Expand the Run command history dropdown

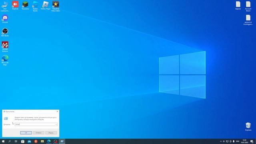coord(56,124)
